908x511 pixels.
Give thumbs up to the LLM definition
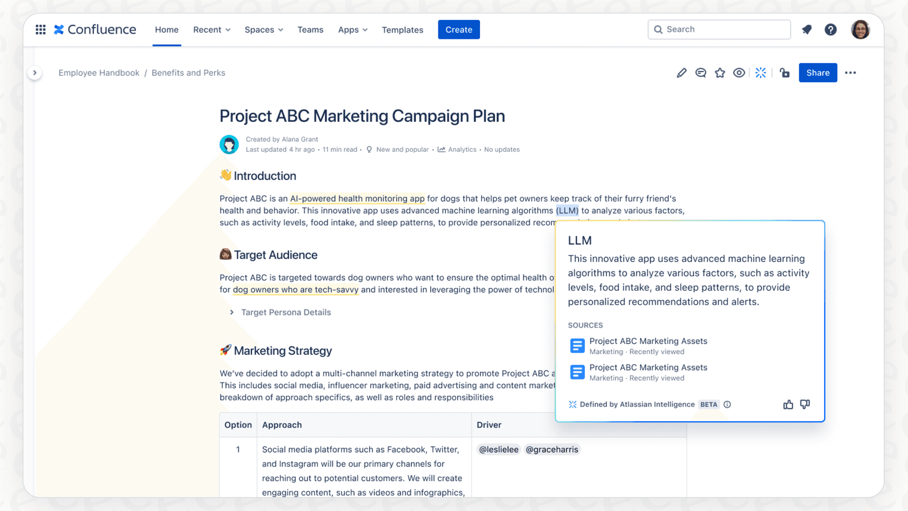pos(787,404)
